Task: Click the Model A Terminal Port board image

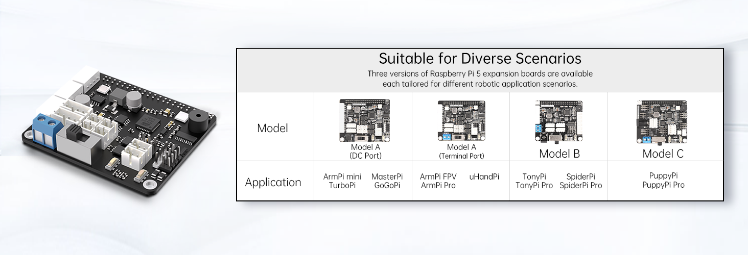Action: (462, 120)
